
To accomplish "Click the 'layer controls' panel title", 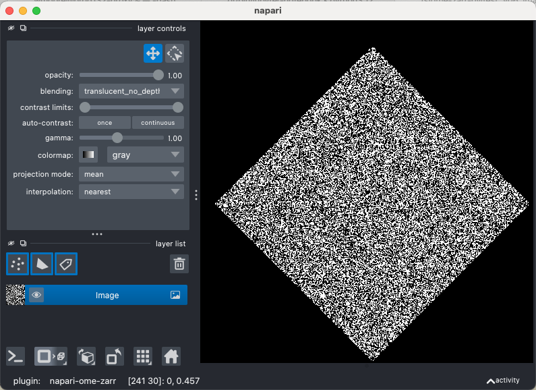I will click(x=162, y=28).
